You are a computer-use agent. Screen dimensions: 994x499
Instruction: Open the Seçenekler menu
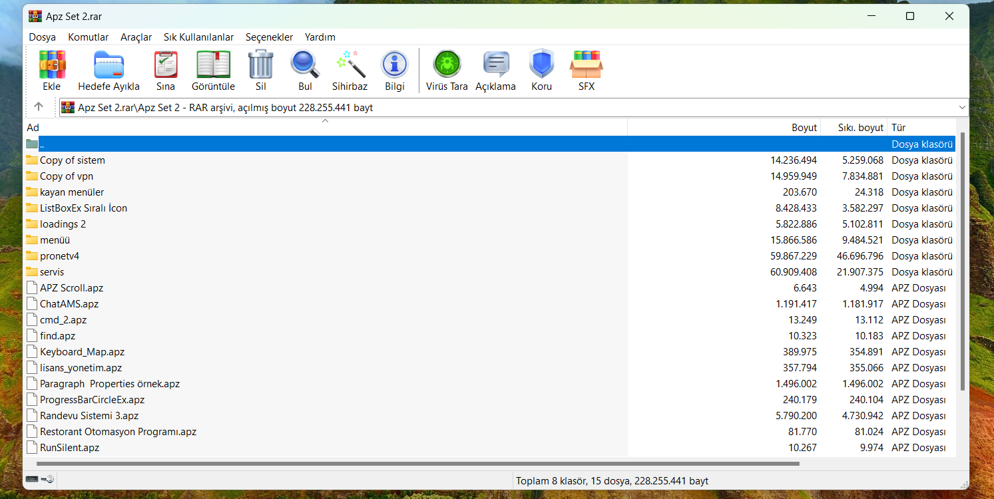269,37
